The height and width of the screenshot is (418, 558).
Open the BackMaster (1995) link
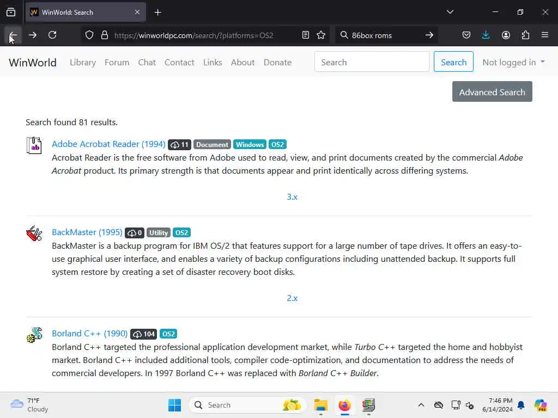[x=87, y=232]
